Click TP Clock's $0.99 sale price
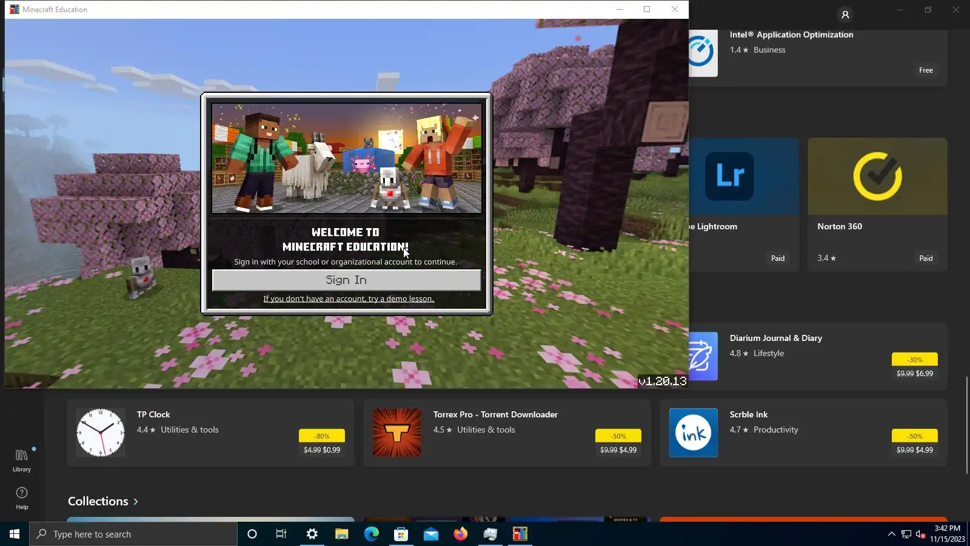The width and height of the screenshot is (970, 546). coord(332,450)
